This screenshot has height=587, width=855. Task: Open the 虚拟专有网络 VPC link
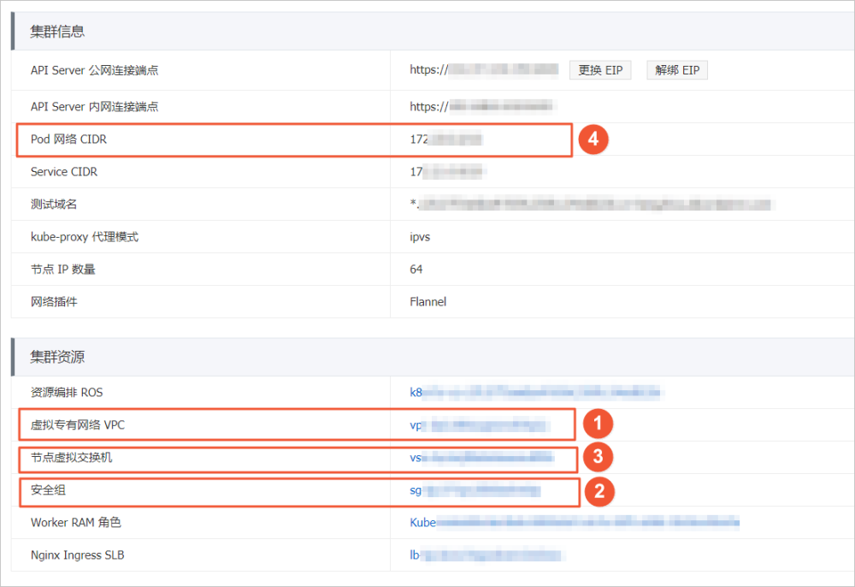pyautogui.click(x=478, y=425)
